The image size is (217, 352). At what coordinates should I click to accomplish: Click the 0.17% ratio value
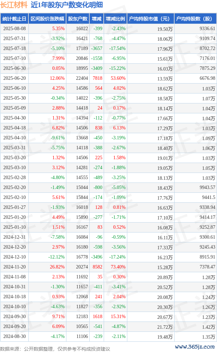(x=119, y=108)
